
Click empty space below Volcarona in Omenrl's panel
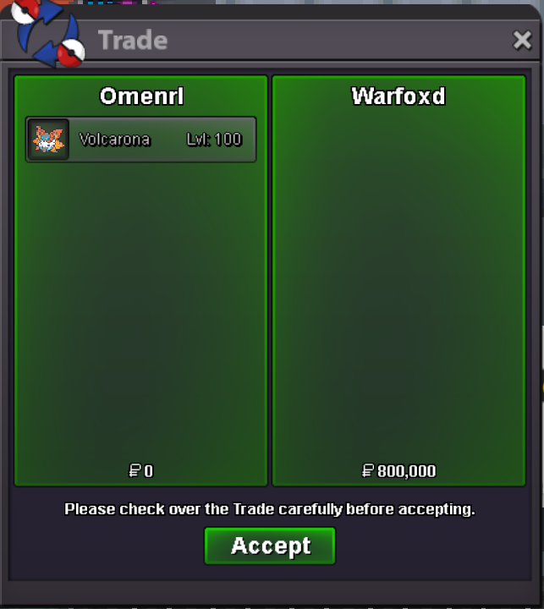tap(140, 310)
